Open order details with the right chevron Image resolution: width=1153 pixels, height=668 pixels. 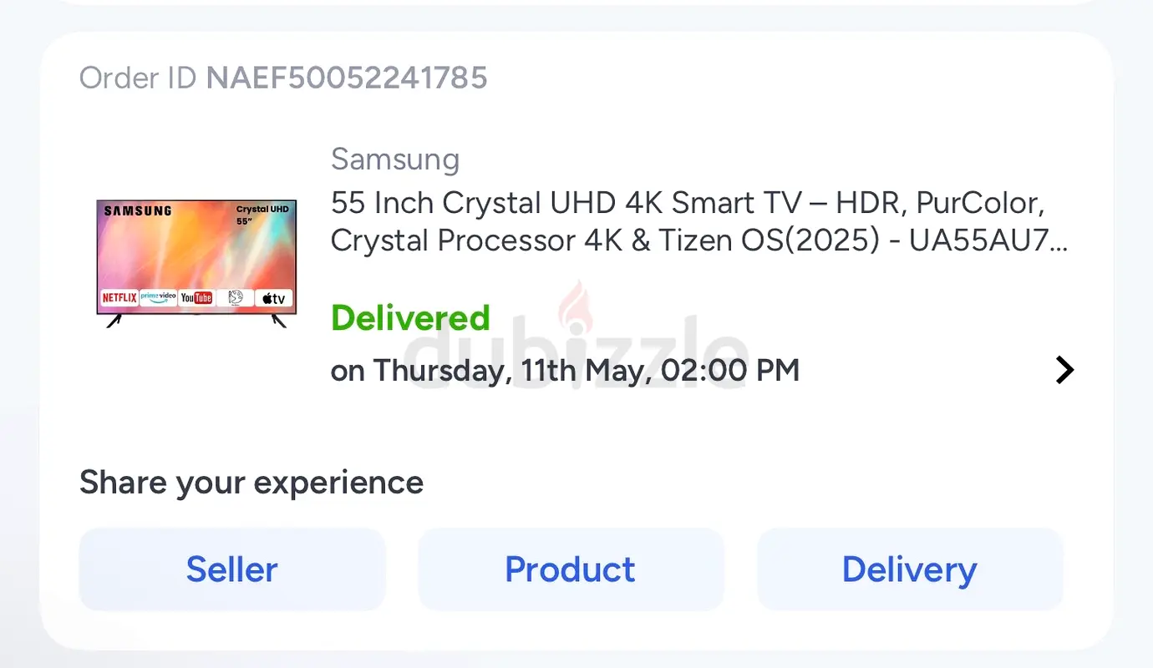coord(1064,369)
